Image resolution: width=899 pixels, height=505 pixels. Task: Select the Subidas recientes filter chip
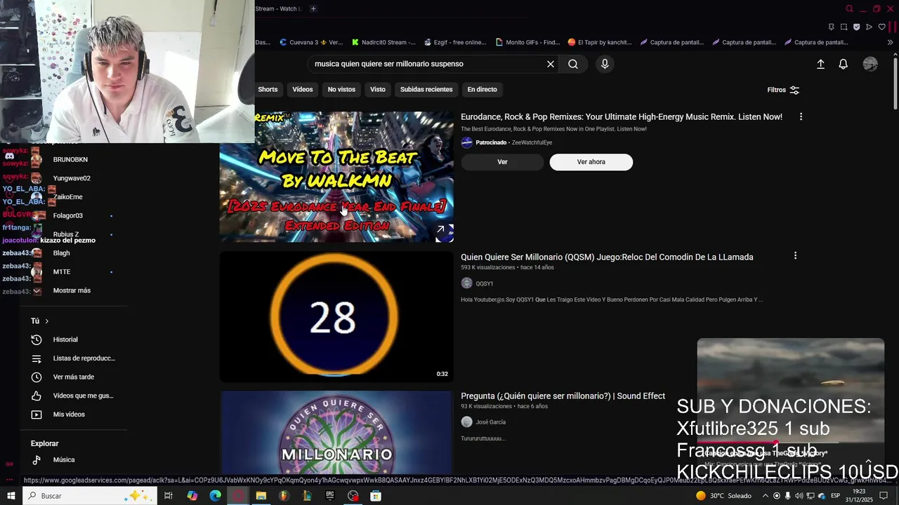click(x=426, y=89)
